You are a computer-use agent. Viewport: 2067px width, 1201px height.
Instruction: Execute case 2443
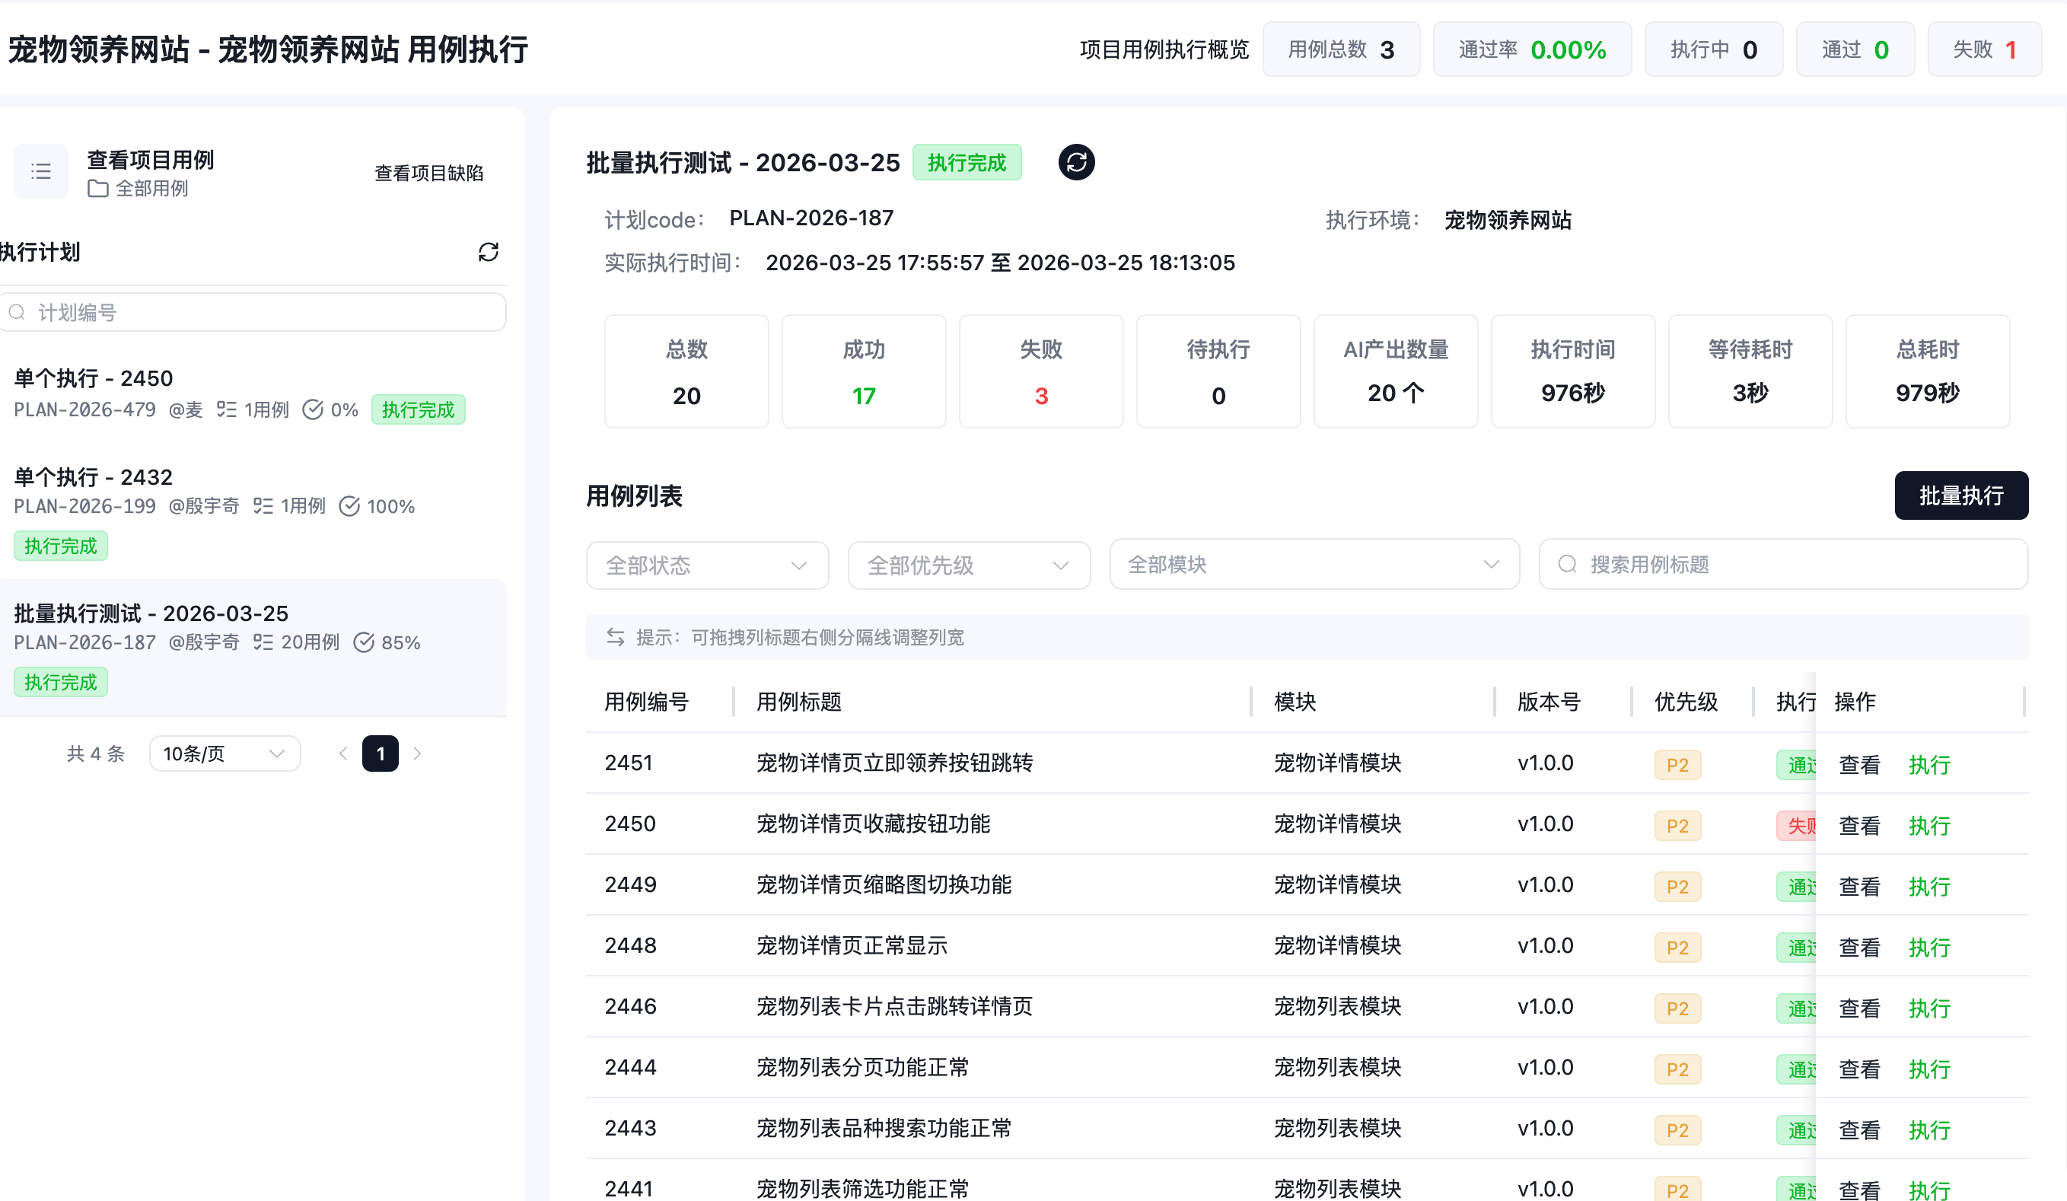[x=1928, y=1129]
